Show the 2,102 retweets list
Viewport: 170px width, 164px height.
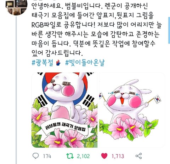coord(83,156)
